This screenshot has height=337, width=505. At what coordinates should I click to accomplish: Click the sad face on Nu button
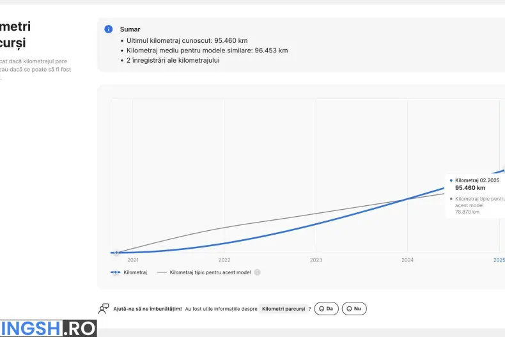(349, 309)
